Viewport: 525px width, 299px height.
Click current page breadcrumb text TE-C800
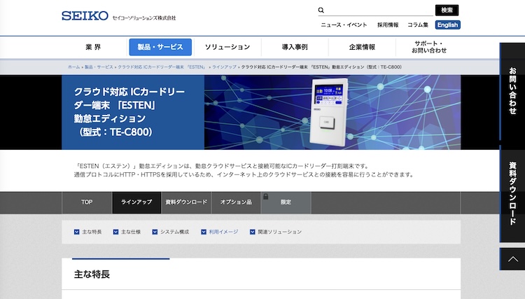coord(321,67)
